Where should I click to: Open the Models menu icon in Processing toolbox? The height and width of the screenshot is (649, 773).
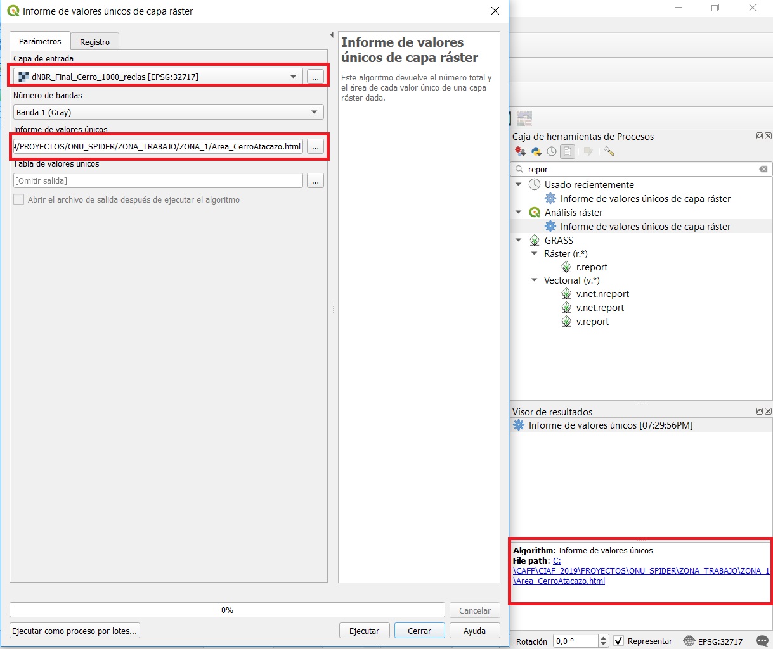(x=521, y=151)
